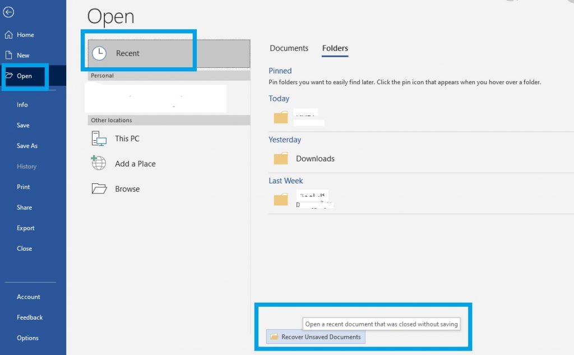Click the This PC computer icon
The width and height of the screenshot is (574, 355).
pos(99,139)
